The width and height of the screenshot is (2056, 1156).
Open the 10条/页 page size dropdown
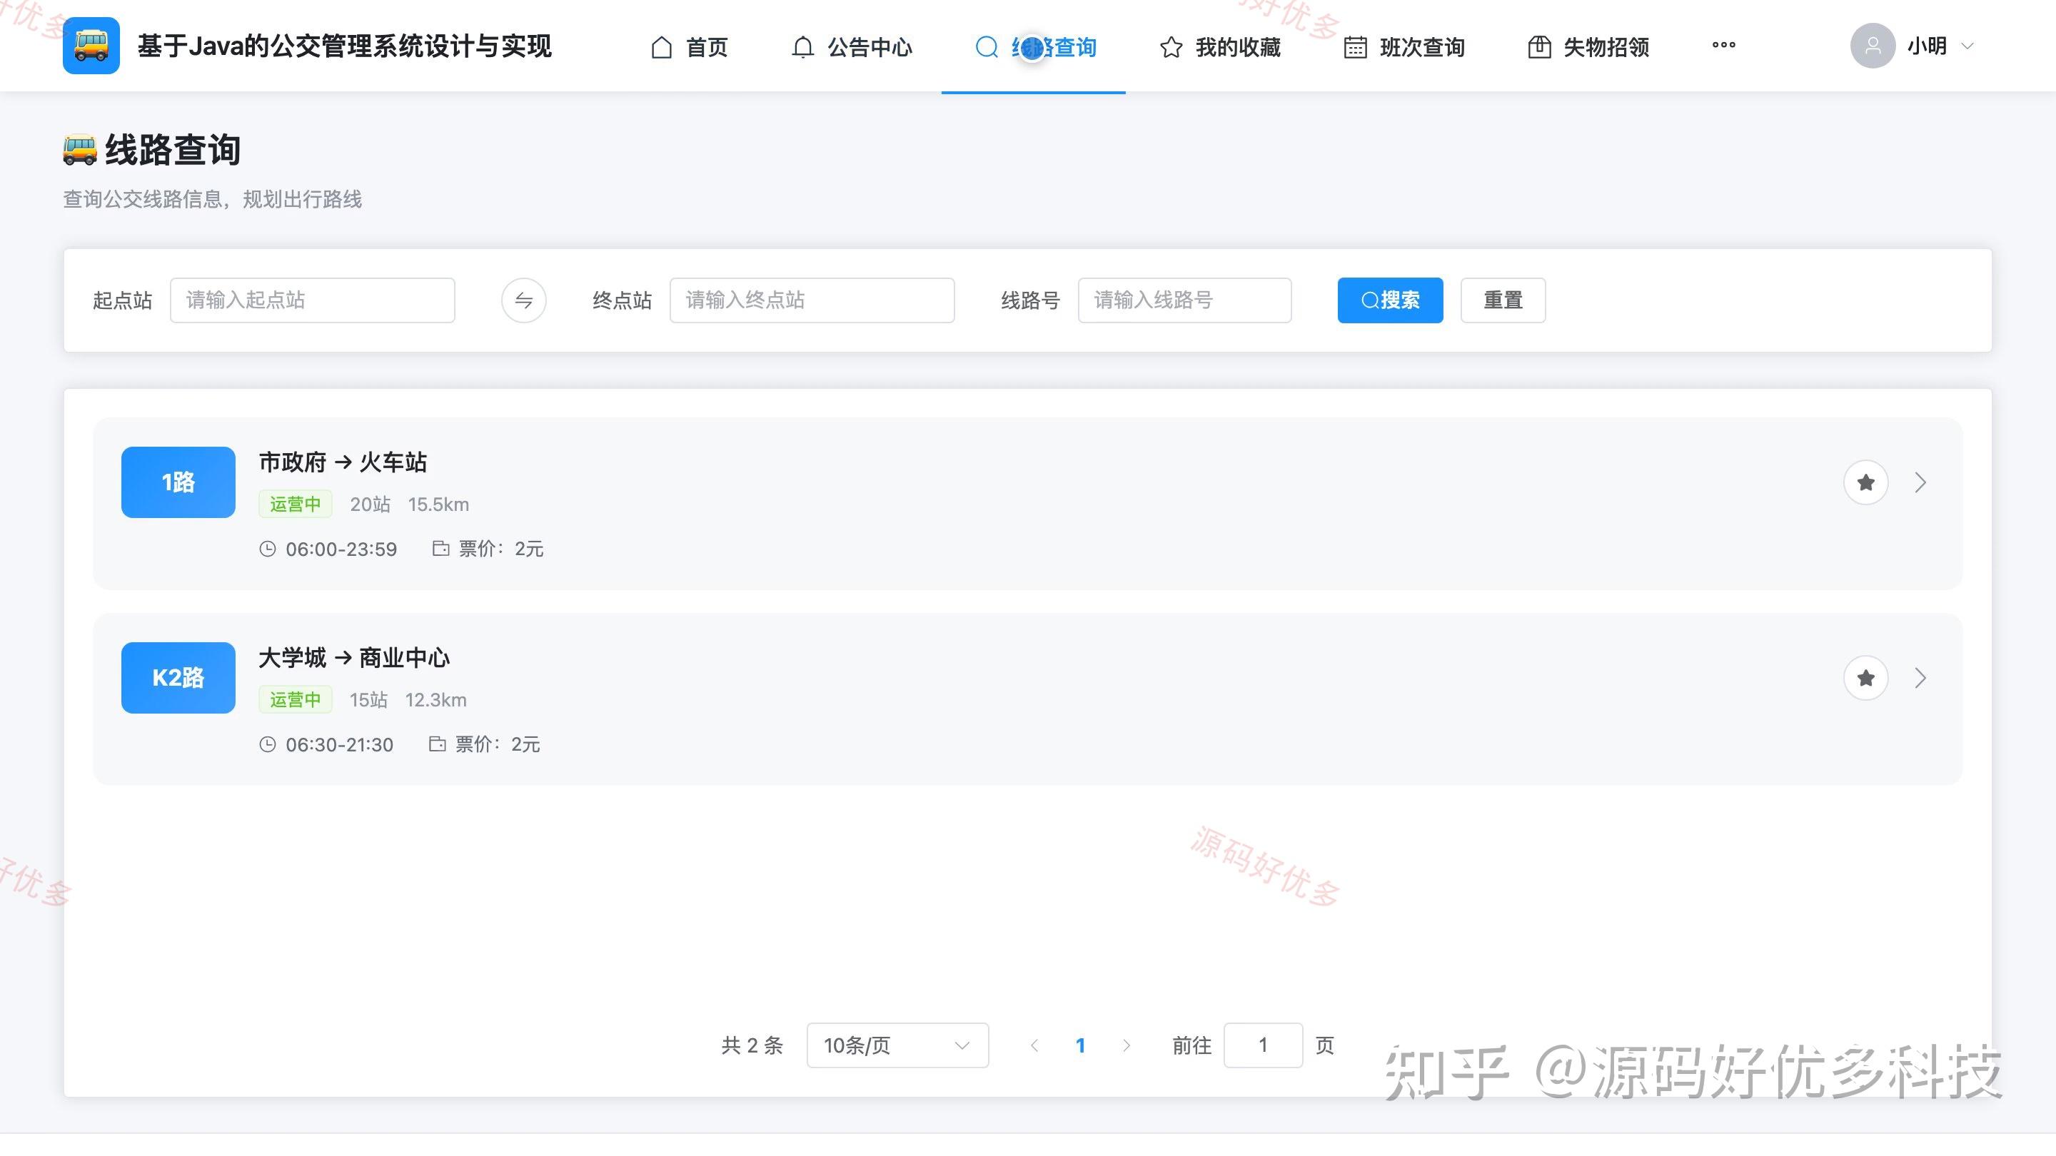897,1045
